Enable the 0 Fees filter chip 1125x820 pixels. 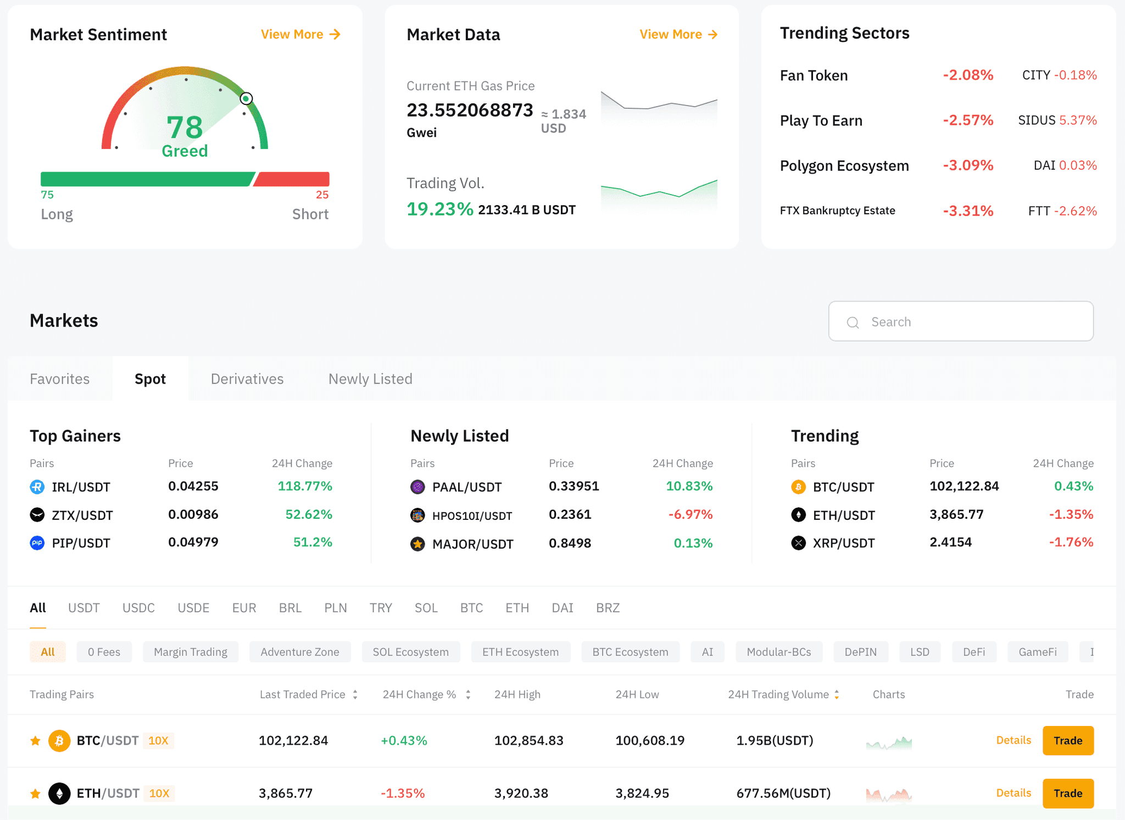pyautogui.click(x=104, y=652)
